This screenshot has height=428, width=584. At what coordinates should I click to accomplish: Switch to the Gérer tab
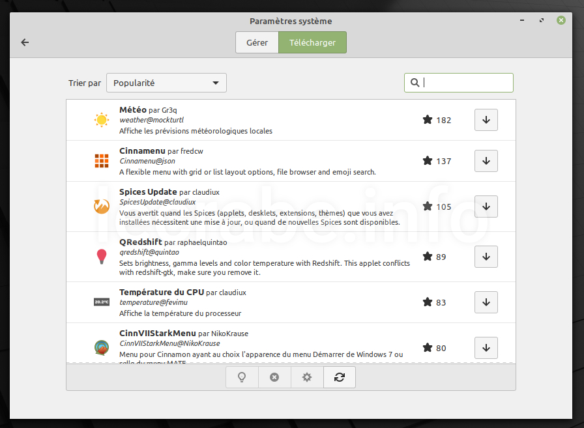click(x=257, y=42)
